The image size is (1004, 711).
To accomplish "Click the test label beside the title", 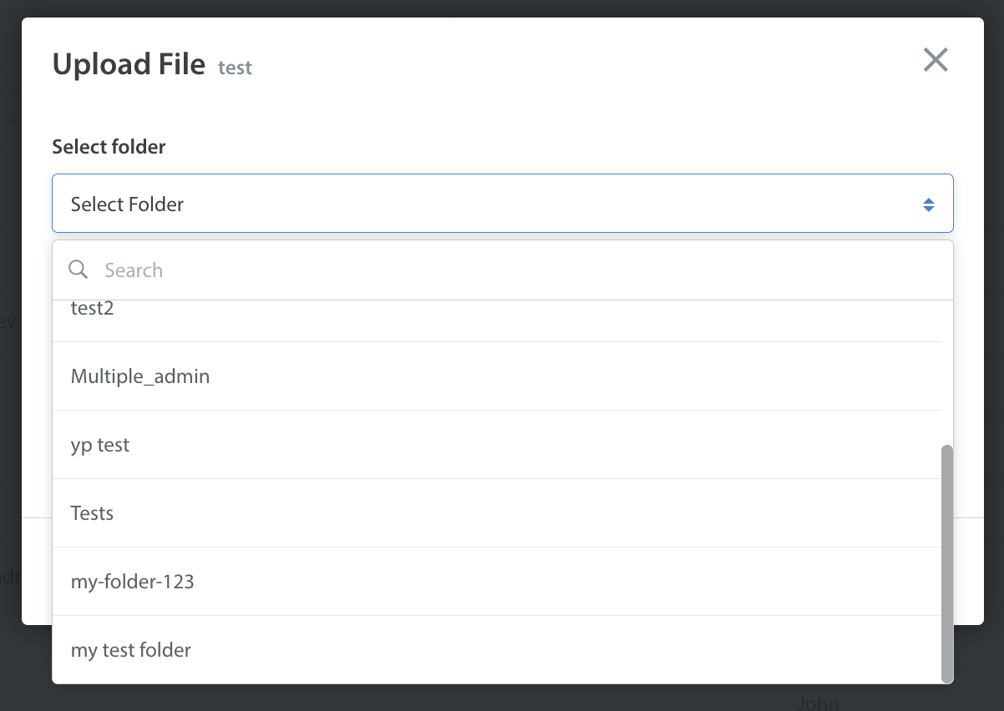I will (x=235, y=68).
